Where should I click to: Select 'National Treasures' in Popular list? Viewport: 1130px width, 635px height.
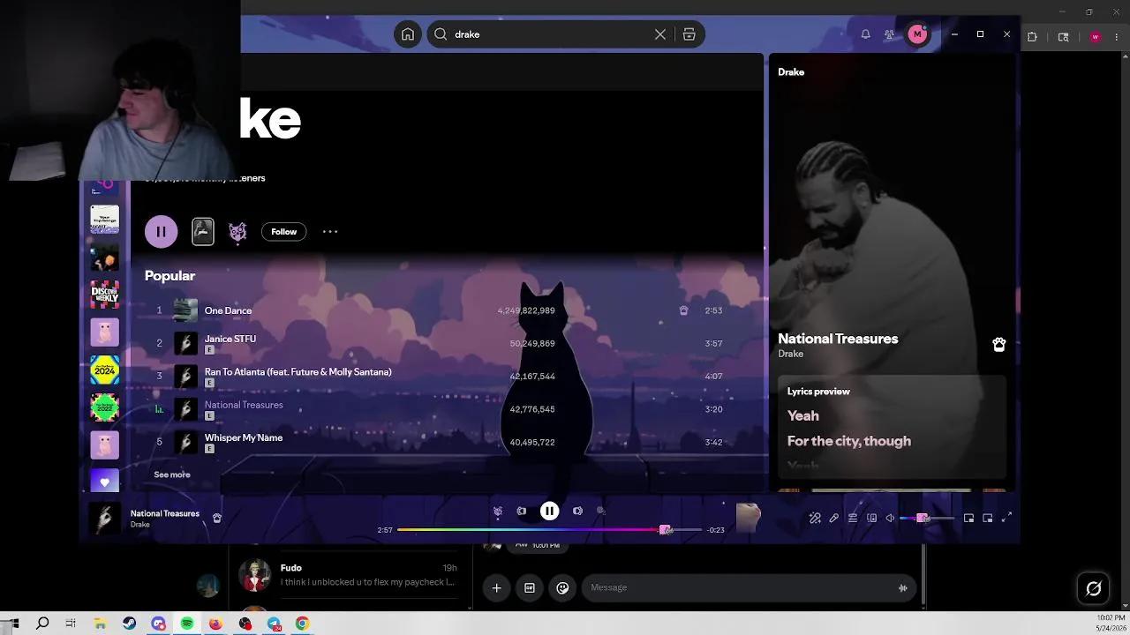point(244,405)
